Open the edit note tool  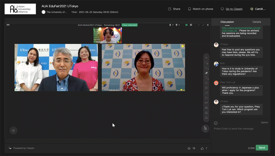tap(206, 98)
